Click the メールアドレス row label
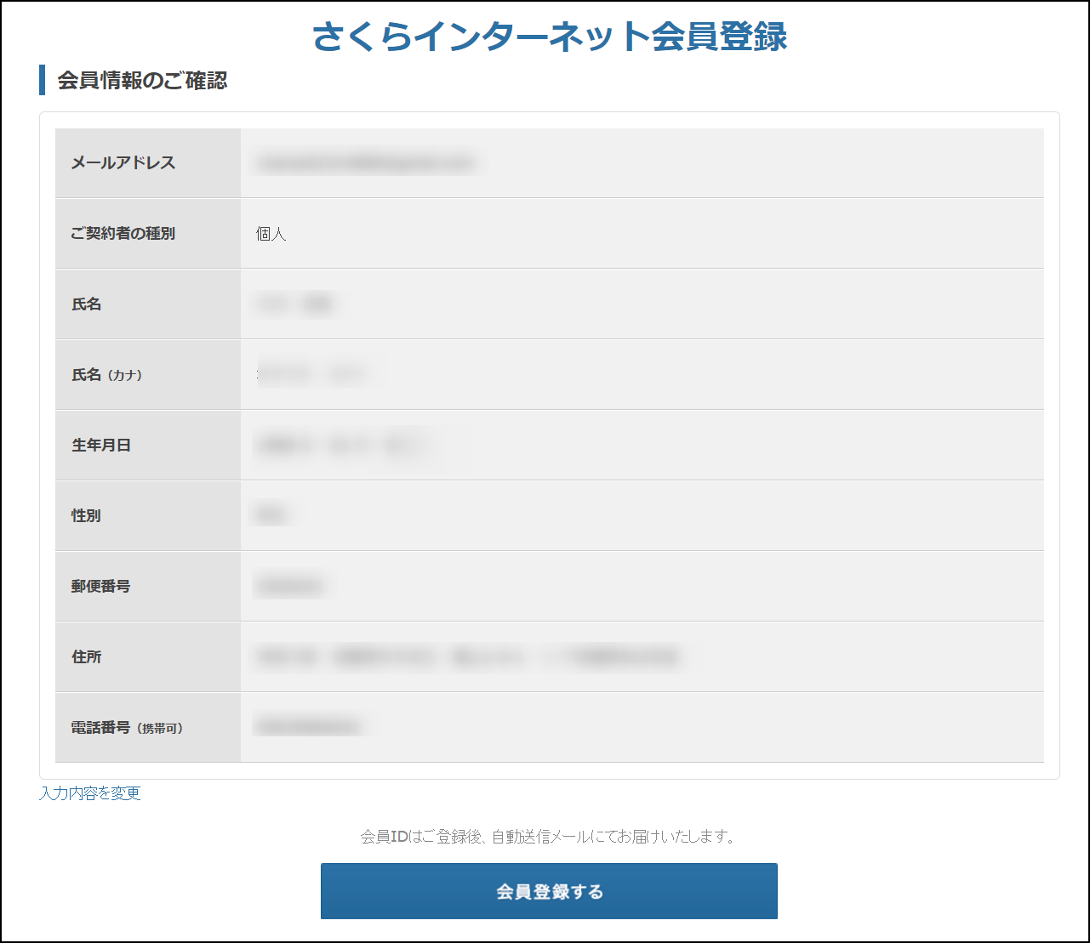Viewport: 1090px width, 943px height. [x=123, y=163]
